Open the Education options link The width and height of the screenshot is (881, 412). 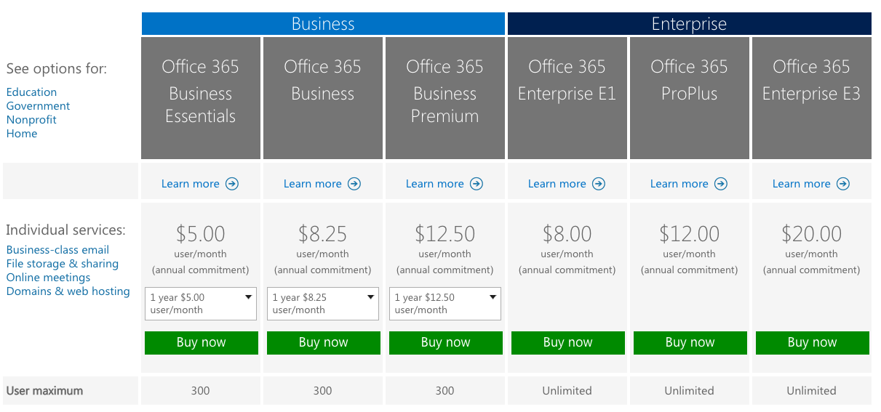31,92
